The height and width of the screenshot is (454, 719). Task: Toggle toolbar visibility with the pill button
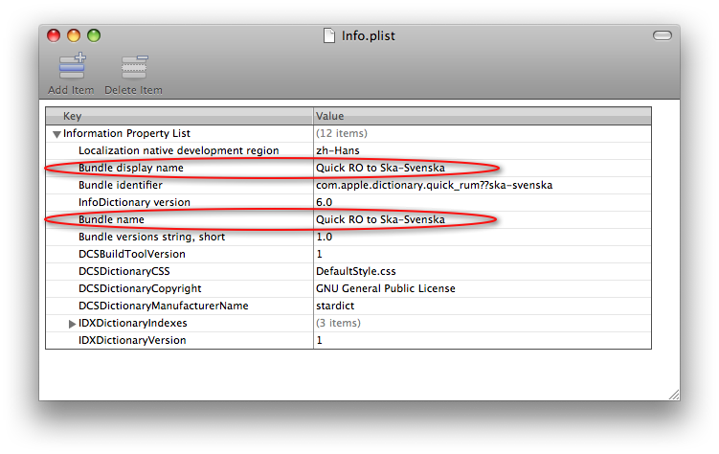coord(663,35)
